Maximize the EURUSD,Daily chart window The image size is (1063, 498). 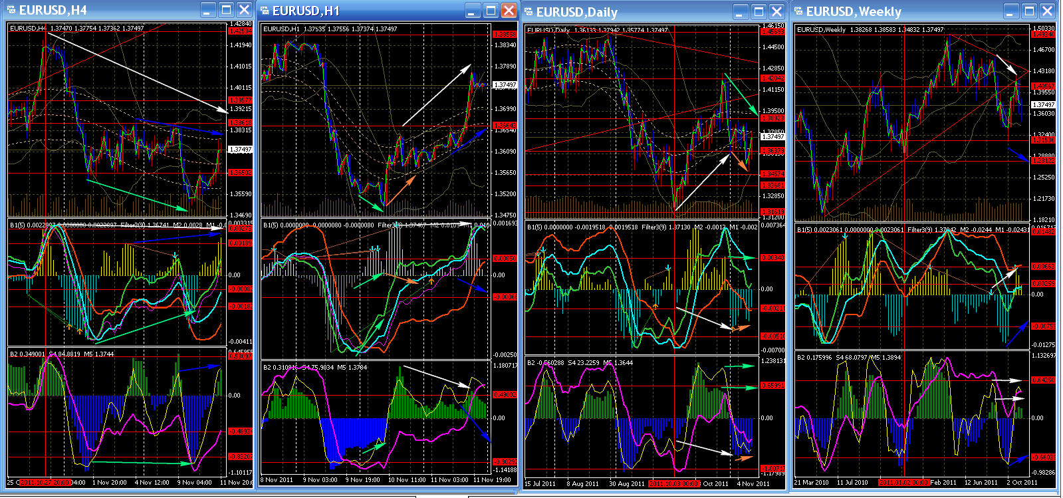point(759,12)
